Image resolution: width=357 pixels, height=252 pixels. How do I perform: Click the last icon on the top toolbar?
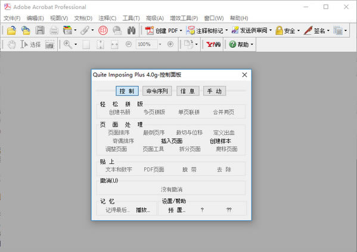pos(338,30)
